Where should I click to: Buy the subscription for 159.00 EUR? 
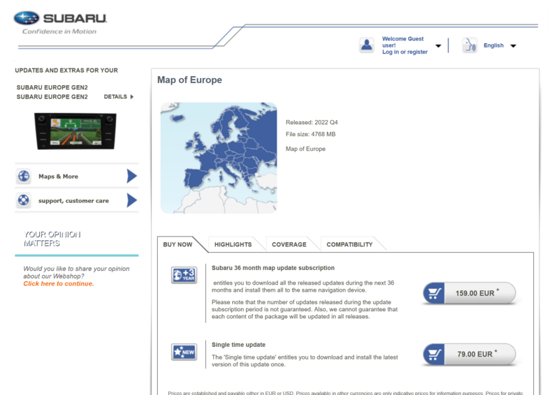point(469,293)
